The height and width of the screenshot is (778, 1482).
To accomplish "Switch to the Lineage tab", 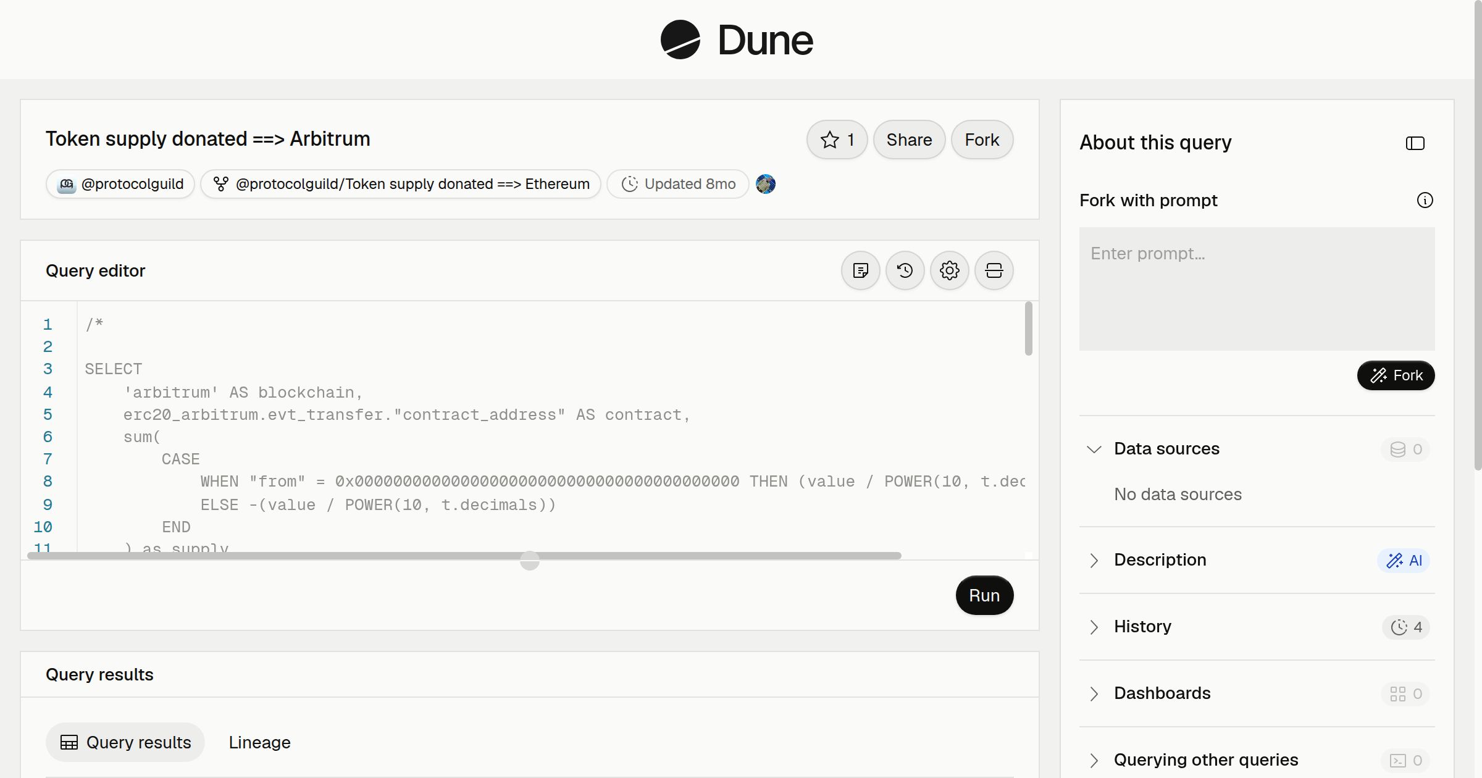I will [x=259, y=742].
